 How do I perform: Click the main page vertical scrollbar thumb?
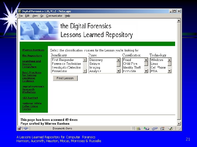pos(179,71)
